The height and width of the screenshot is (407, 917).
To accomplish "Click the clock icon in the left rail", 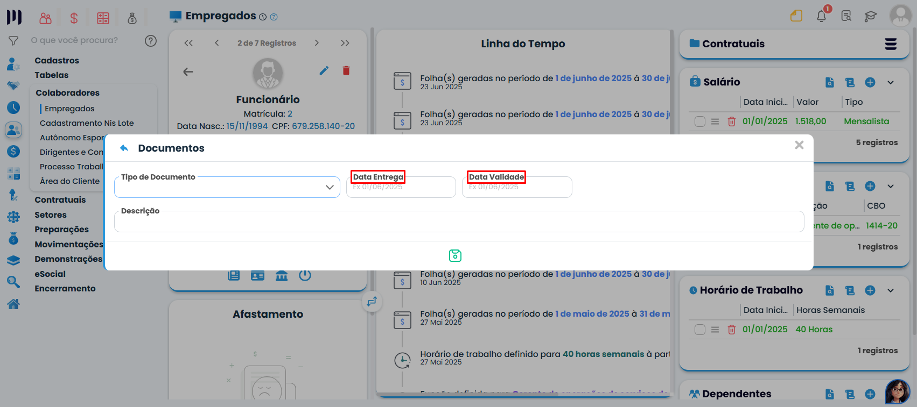I will click(13, 108).
